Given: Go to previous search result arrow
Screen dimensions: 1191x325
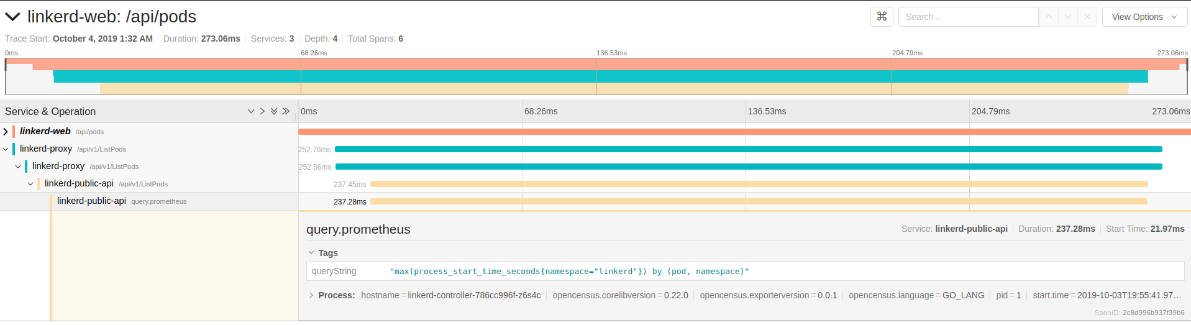Looking at the screenshot, I should tap(1049, 17).
